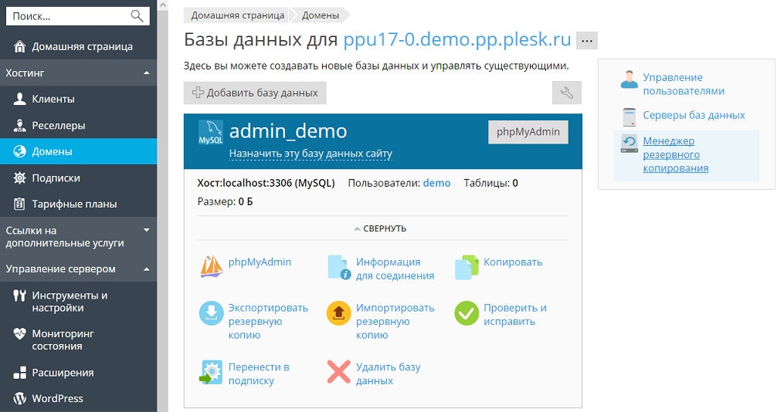This screenshot has width=784, height=412.
Task: Click the Export backup download icon
Action: point(212,313)
